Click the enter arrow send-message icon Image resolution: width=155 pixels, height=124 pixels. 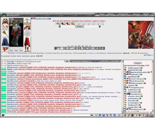(92, 115)
